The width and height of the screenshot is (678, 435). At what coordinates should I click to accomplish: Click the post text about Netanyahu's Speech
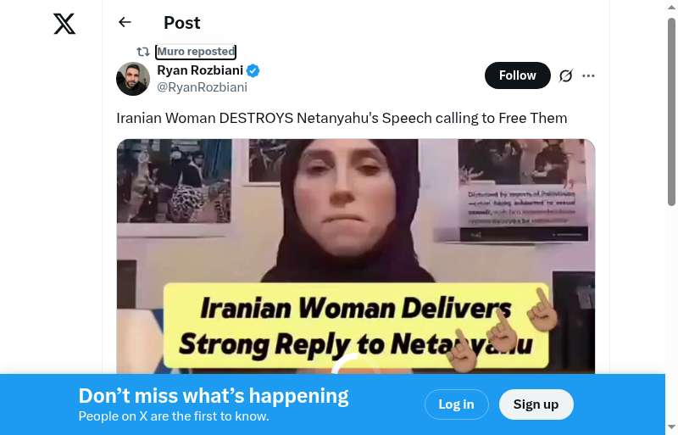click(x=342, y=118)
